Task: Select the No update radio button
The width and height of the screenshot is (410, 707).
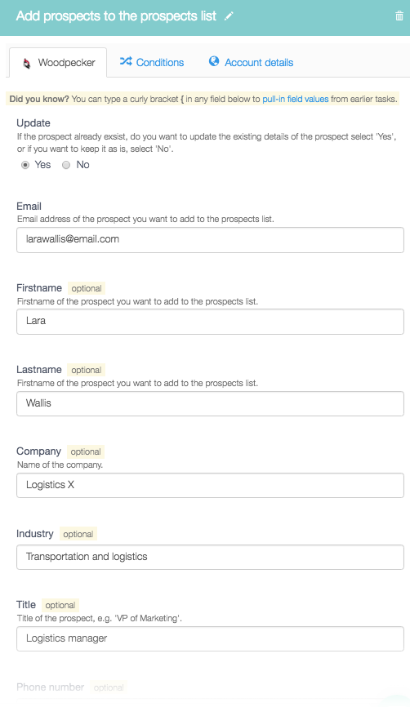Action: tap(66, 165)
